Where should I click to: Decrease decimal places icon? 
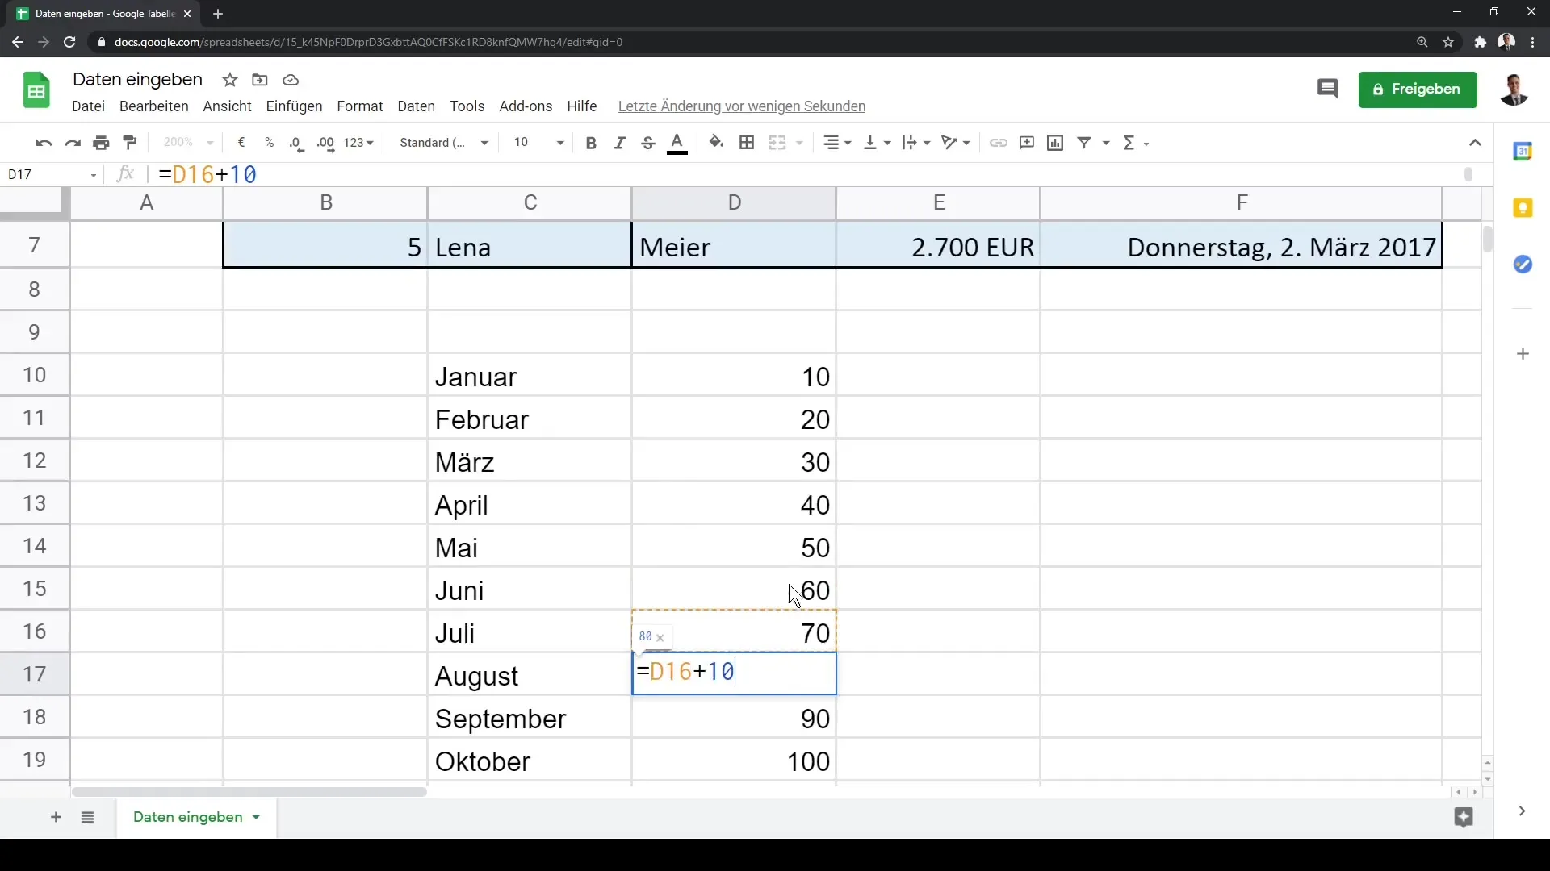pyautogui.click(x=297, y=143)
